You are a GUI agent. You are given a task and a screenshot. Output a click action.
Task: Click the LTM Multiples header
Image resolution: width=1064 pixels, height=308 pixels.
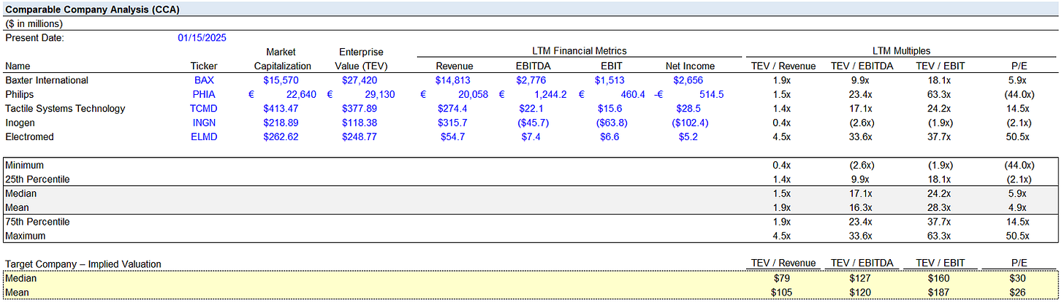pos(901,51)
